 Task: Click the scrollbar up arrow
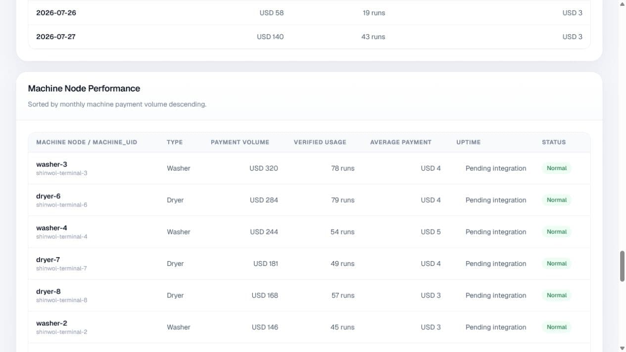tap(622, 4)
